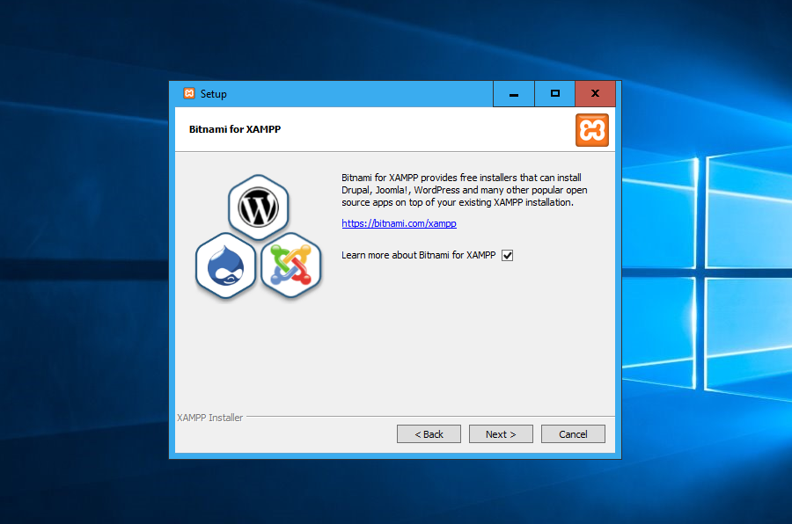Proceed with the Next button
Viewport: 792px width, 524px height.
point(501,434)
